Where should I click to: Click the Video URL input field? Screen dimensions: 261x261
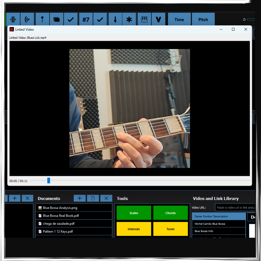pos(236,207)
